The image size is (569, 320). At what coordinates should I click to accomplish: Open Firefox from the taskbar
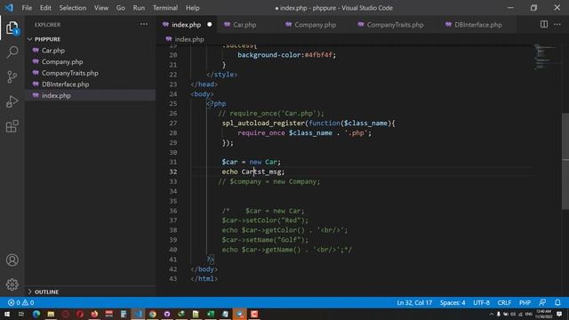(94, 314)
